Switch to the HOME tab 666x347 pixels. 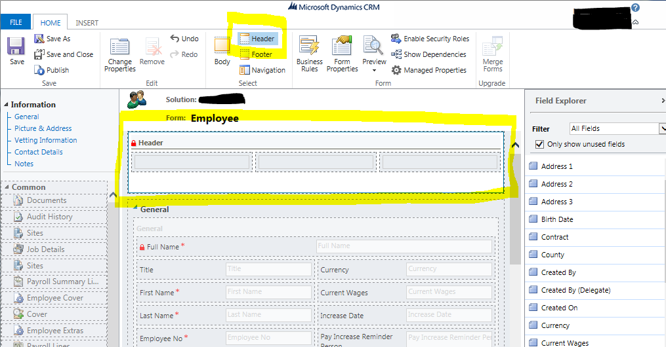50,23
